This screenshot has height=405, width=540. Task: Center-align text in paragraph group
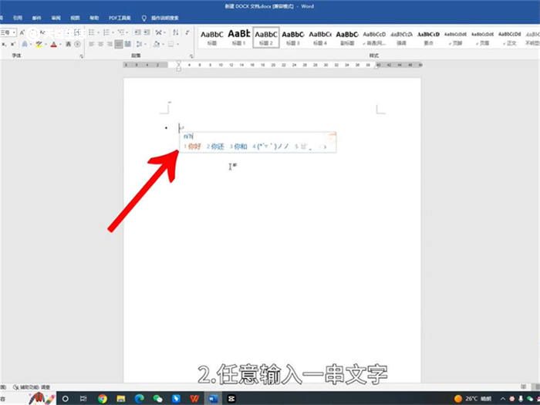(x=100, y=44)
